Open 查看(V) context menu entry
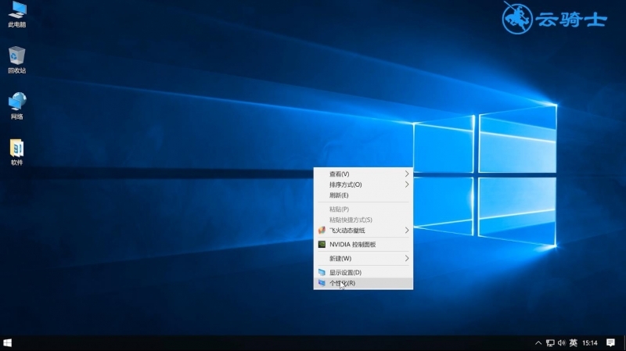 (x=363, y=174)
